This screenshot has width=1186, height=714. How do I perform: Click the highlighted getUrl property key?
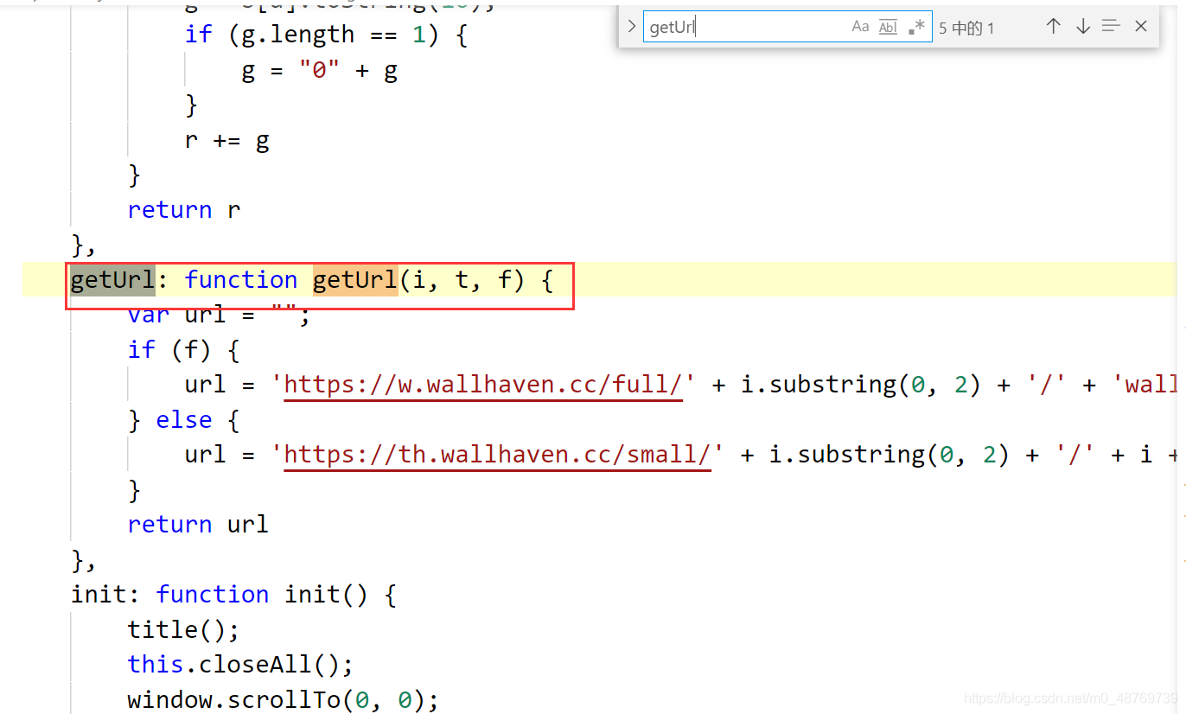[x=112, y=280]
